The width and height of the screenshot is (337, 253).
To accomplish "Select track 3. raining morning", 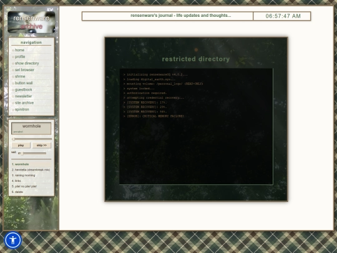I will click(x=31, y=176).
